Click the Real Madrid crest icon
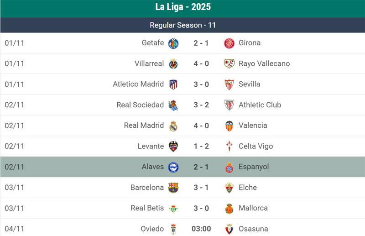The height and width of the screenshot is (236, 365). [x=173, y=126]
